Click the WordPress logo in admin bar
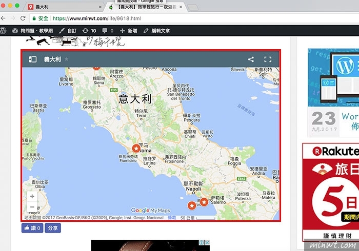The image size is (359, 251). coord(3,31)
